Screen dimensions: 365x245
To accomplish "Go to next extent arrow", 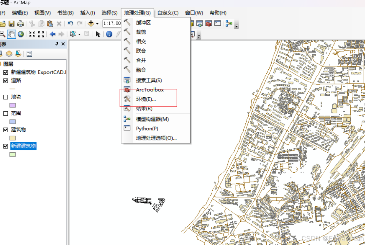I will (x=61, y=34).
